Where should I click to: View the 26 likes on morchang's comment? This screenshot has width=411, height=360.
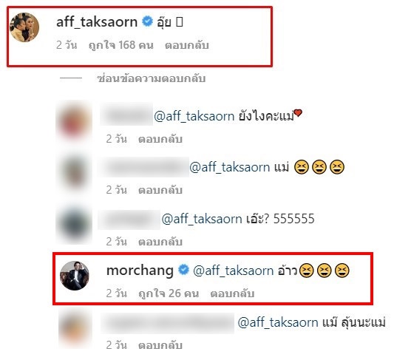click(169, 293)
